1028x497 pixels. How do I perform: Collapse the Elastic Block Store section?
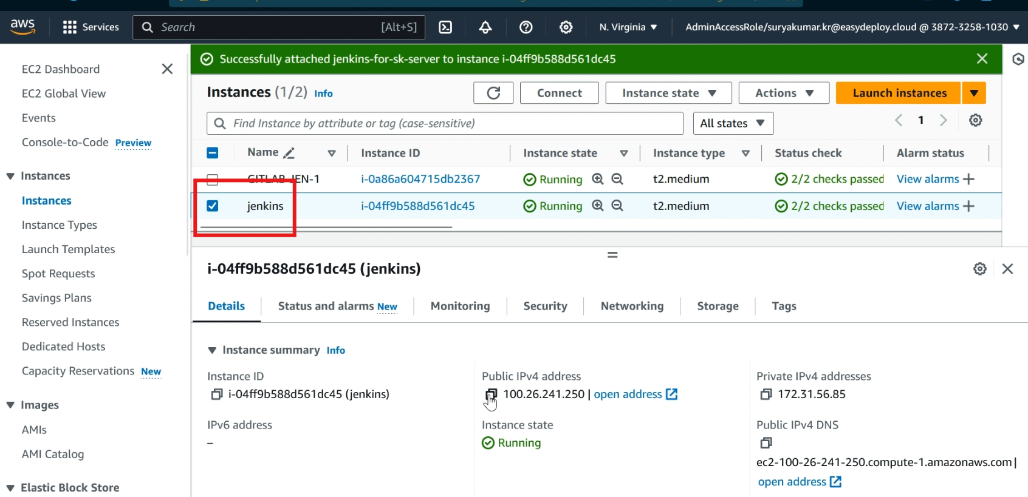click(x=10, y=488)
